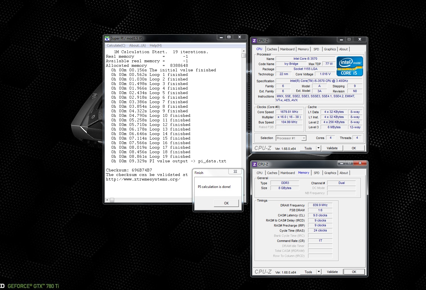
Task: Click the Command Rate value 1T
Action: [320, 241]
